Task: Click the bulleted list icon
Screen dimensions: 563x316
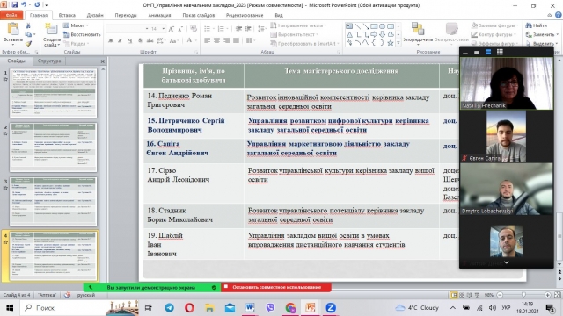Action: 208,29
